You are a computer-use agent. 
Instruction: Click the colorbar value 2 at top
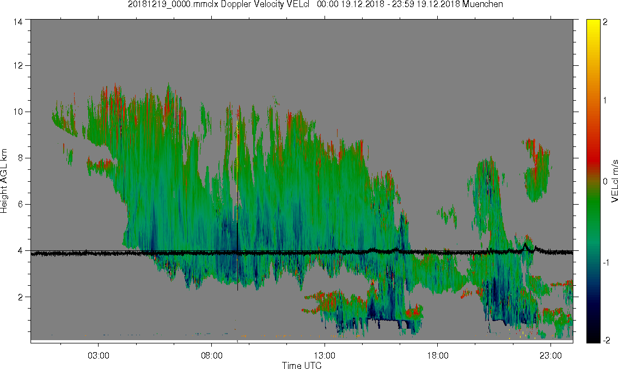(605, 22)
